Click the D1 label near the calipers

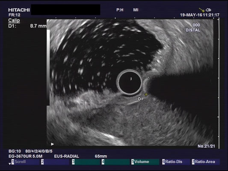pos(140,99)
